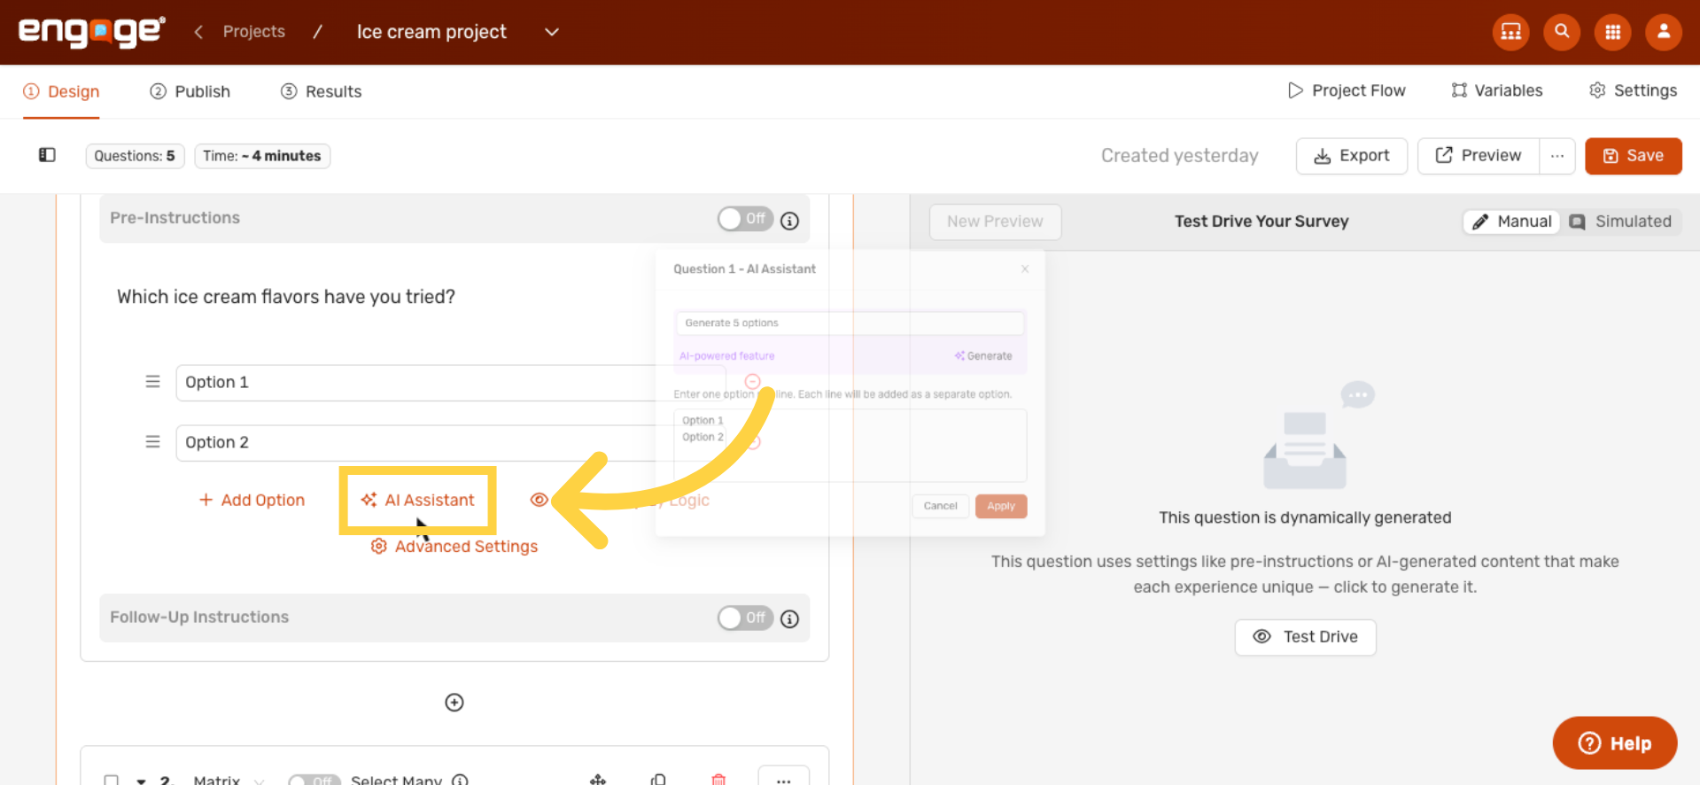
Task: Click the move icon on question 2
Action: (598, 780)
